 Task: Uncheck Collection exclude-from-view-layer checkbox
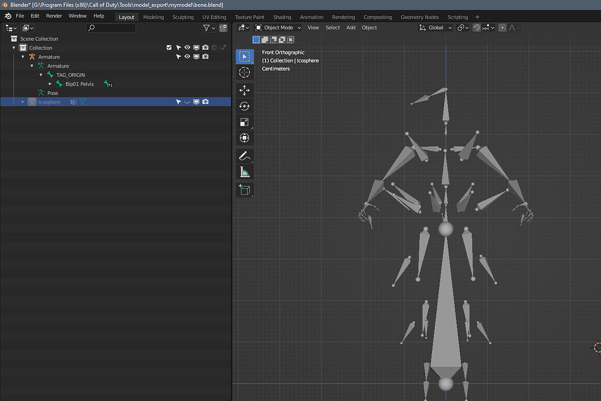169,48
